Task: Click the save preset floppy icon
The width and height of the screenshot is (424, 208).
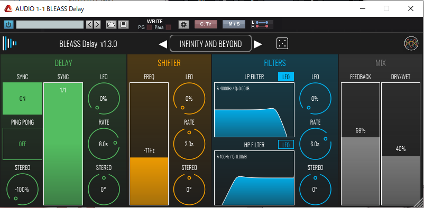Action: click(123, 25)
